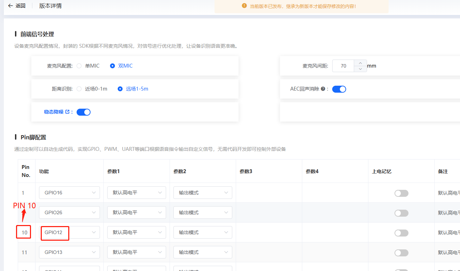
Task: Open the 默认高电平 dropdown for Pin 1
Action: [x=137, y=192]
